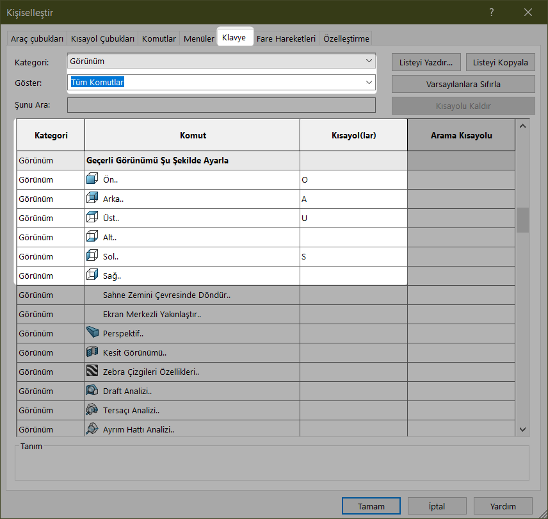Click the Kategori column header
This screenshot has width=548, height=519.
click(x=51, y=135)
